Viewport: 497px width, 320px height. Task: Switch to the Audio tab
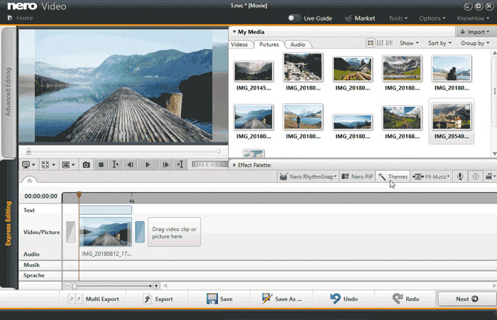pos(297,44)
